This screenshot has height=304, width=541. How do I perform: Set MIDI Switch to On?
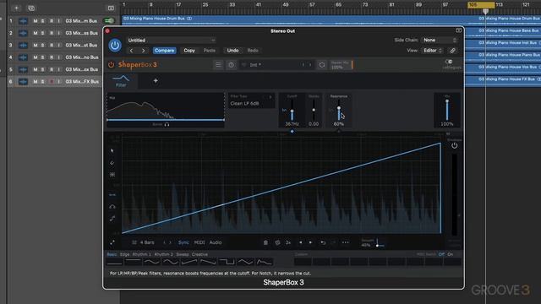(451, 254)
